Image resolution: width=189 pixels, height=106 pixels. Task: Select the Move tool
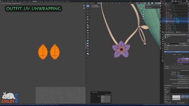(x=88, y=11)
